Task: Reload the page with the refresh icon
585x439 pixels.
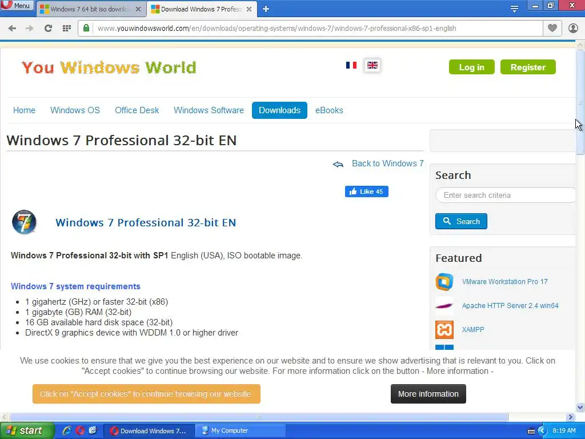Action: point(48,29)
